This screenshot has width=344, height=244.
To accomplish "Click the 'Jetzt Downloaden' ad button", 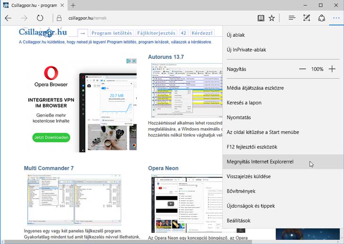I will point(51,138).
